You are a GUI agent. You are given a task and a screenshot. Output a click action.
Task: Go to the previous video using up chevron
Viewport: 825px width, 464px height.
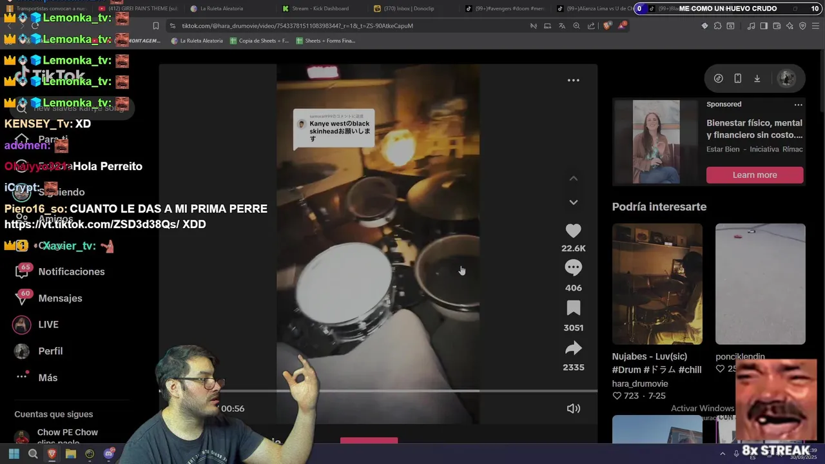coord(573,179)
